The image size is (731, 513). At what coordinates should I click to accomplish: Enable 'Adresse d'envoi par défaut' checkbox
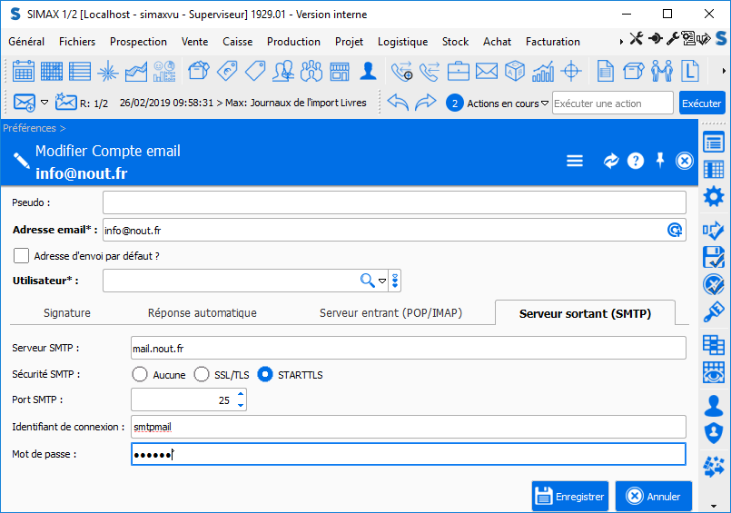[x=22, y=256]
